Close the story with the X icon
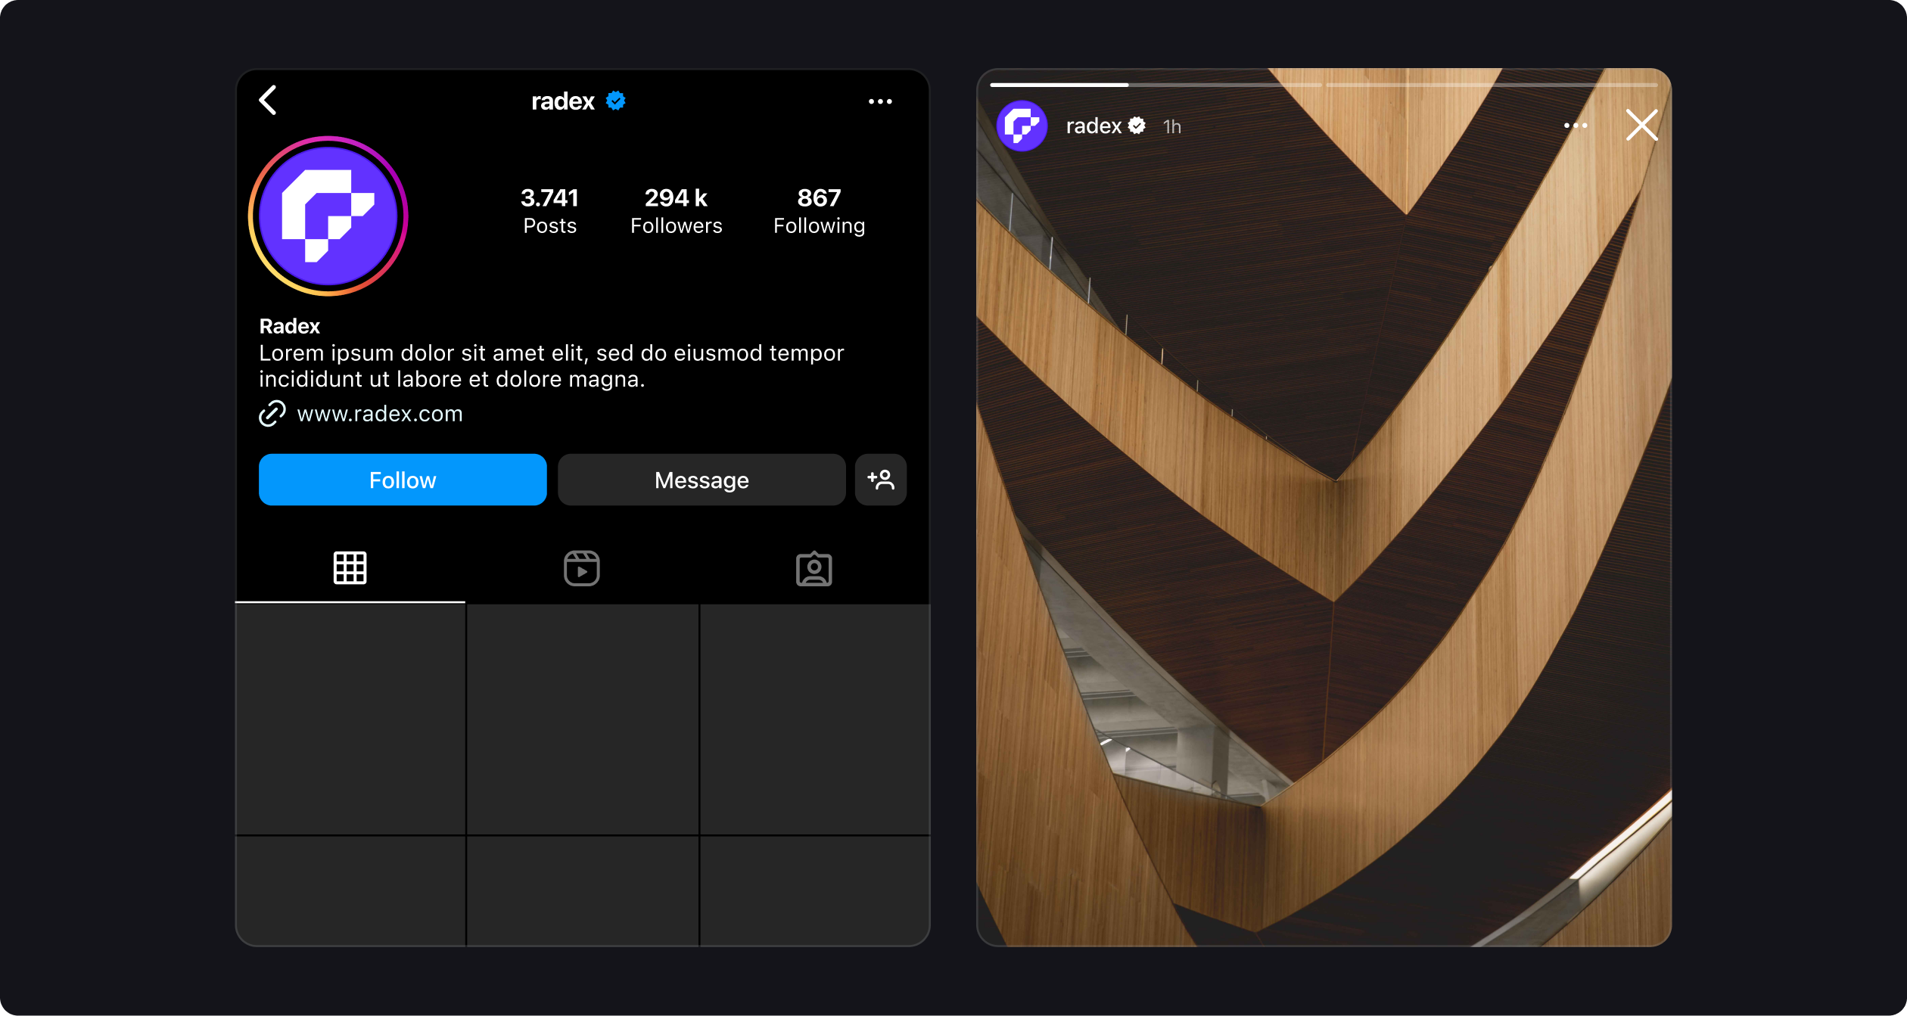The image size is (1907, 1016). [x=1641, y=126]
